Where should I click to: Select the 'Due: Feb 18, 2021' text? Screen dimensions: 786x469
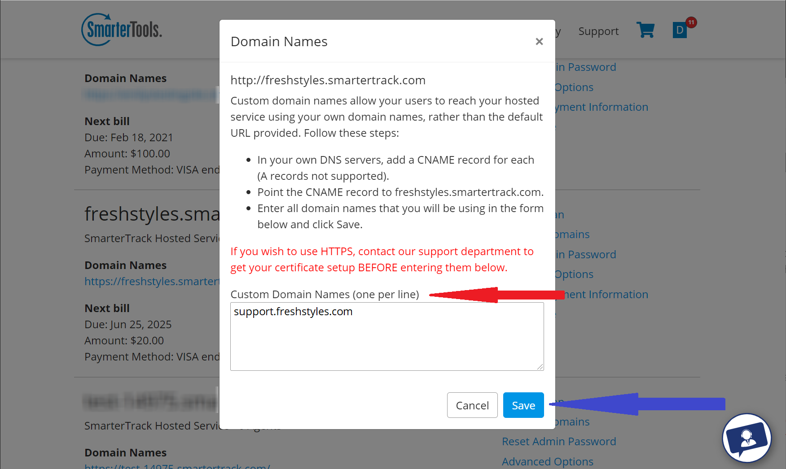click(129, 138)
